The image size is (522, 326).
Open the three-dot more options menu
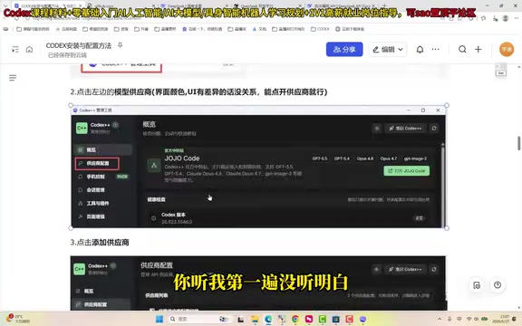point(435,49)
